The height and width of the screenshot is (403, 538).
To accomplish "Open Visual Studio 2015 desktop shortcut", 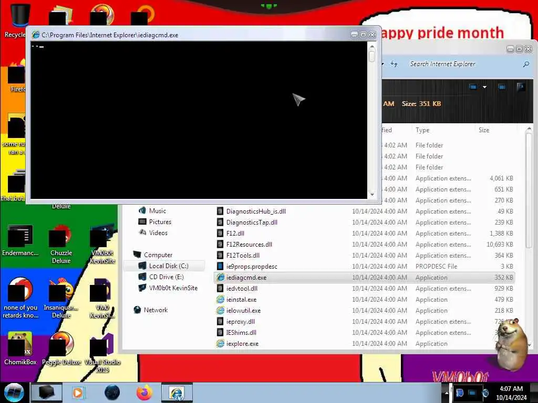I will (x=102, y=353).
